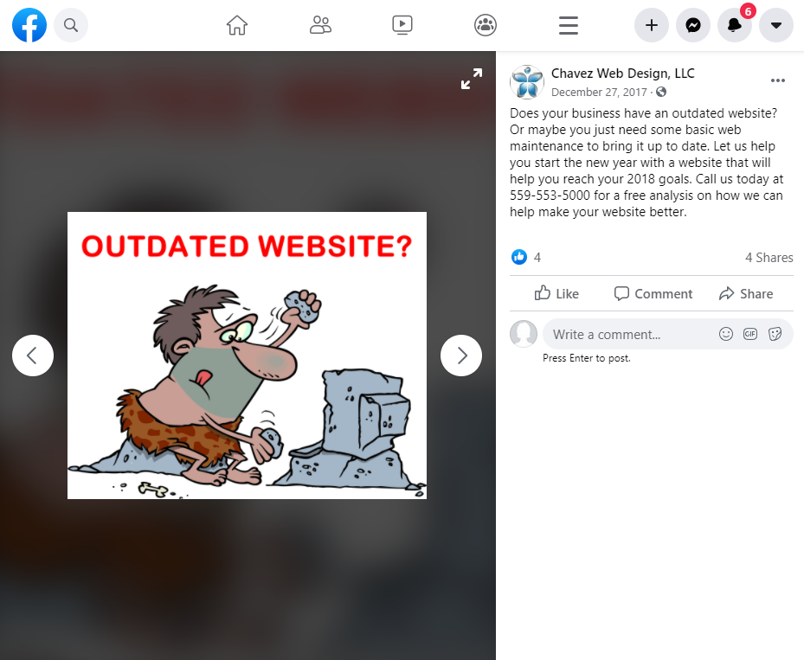Add a GIF to comment

750,334
